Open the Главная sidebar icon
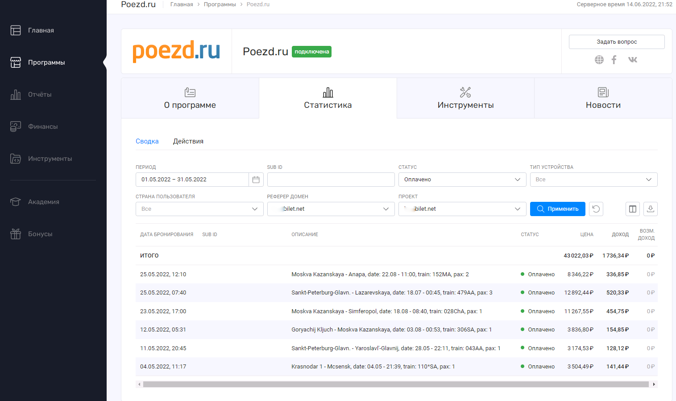The width and height of the screenshot is (676, 401). 16,30
